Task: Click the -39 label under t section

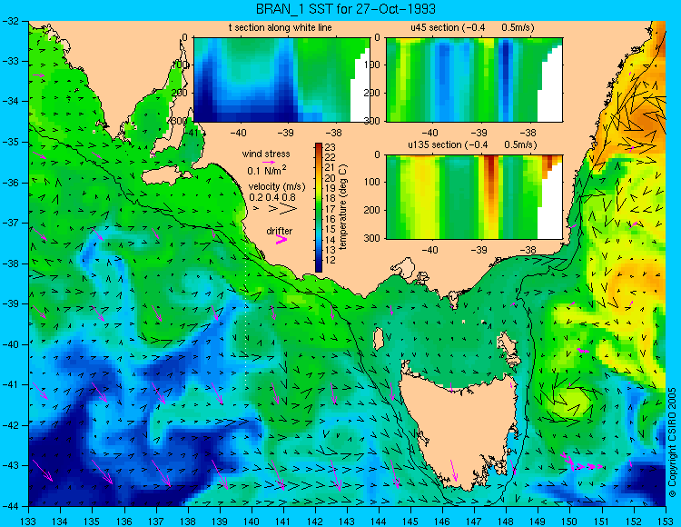Action: point(286,132)
